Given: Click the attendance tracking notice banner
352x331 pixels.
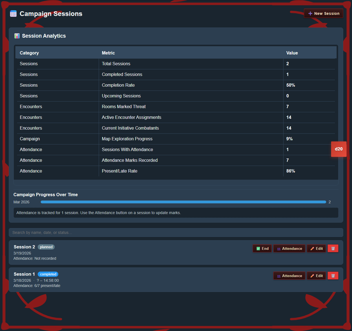Looking at the screenshot, I should (176, 212).
